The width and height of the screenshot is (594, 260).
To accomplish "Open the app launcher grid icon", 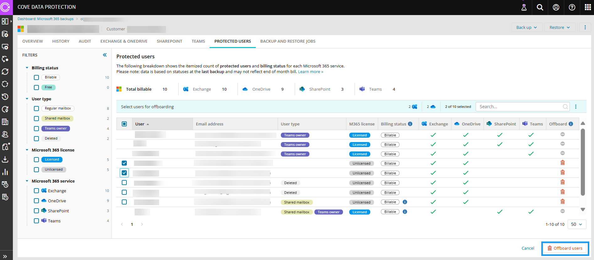I will (588, 7).
